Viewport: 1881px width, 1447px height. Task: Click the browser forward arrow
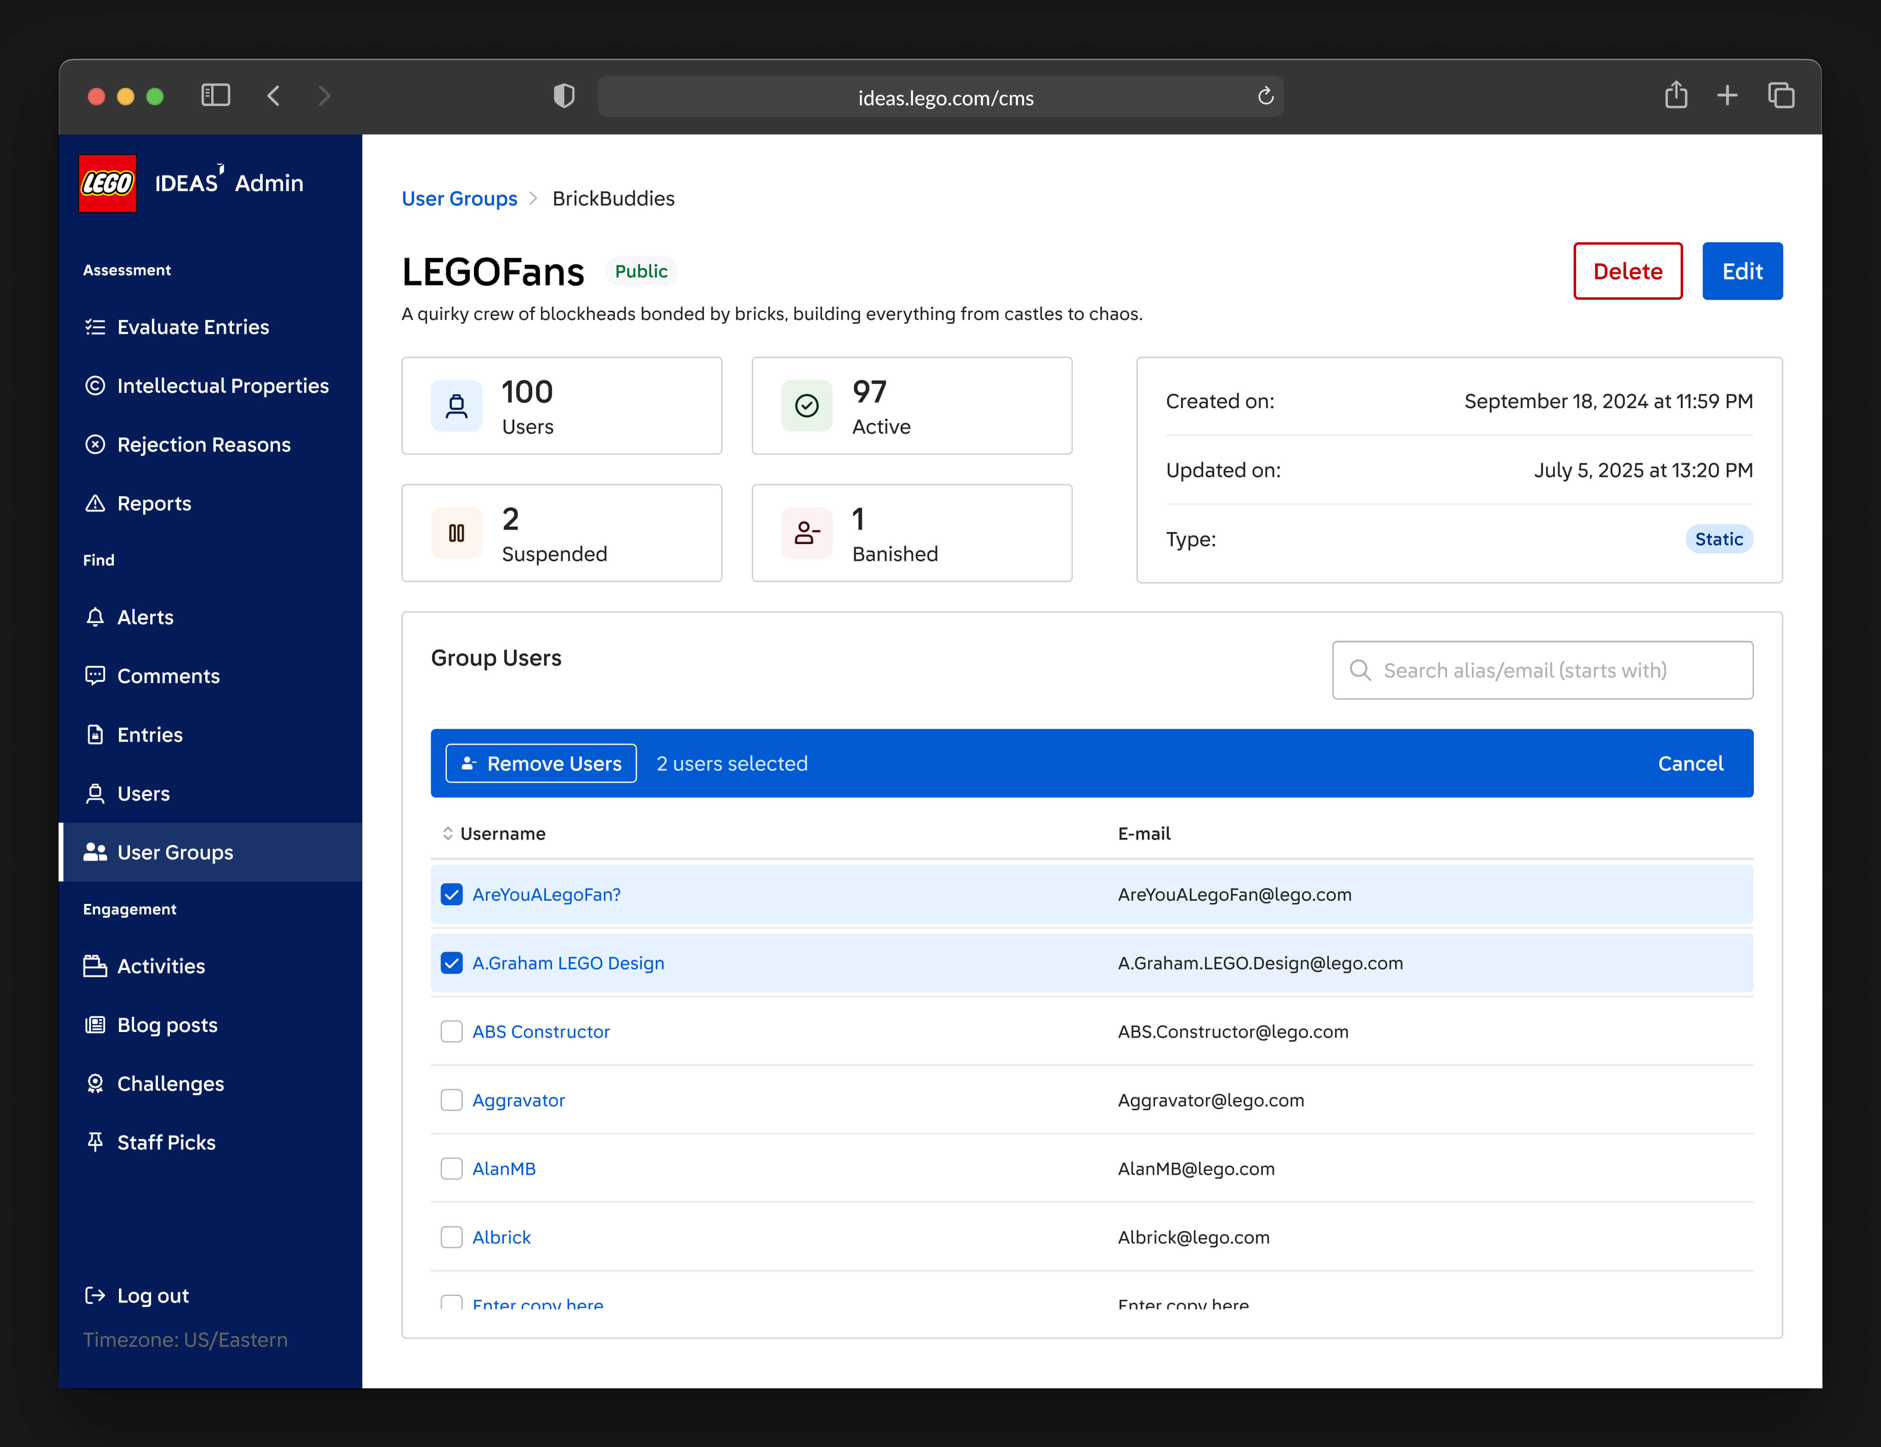pyautogui.click(x=324, y=95)
